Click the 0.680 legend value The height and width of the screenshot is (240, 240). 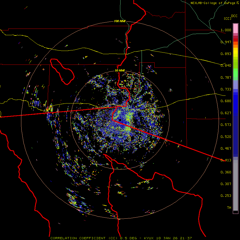tap(226, 101)
